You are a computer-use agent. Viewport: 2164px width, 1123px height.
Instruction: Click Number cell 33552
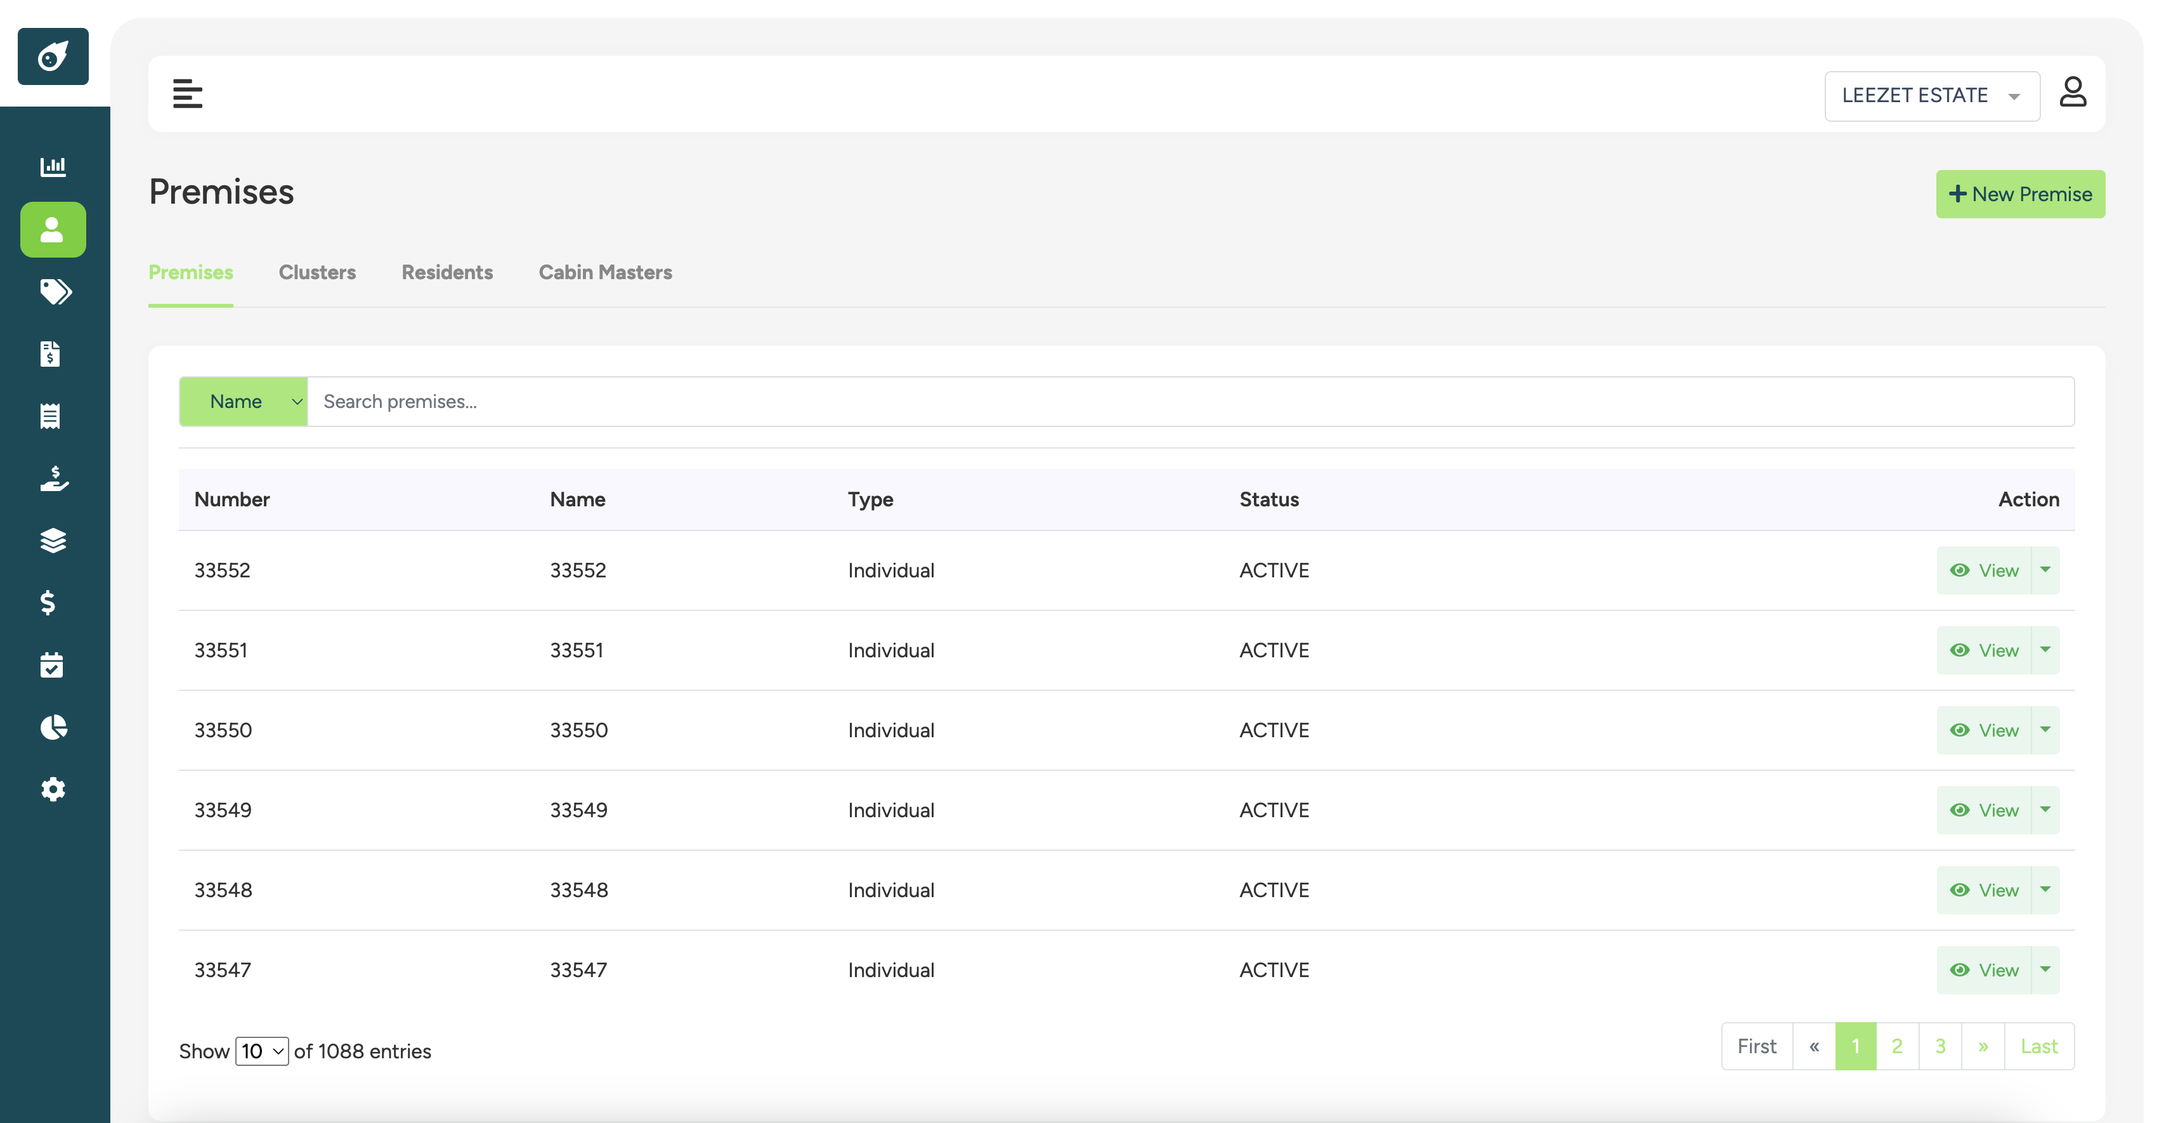(x=223, y=571)
